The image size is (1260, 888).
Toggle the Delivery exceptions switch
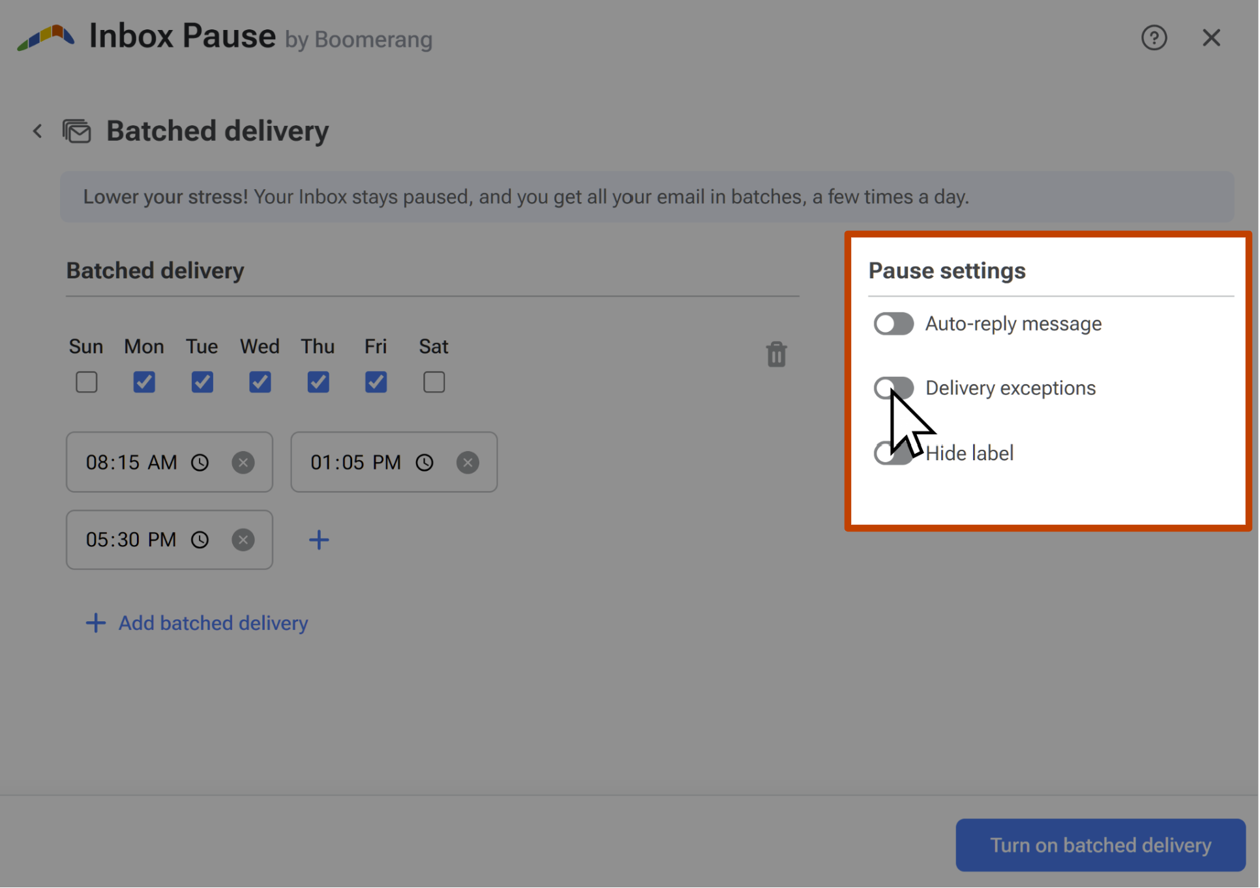coord(892,387)
